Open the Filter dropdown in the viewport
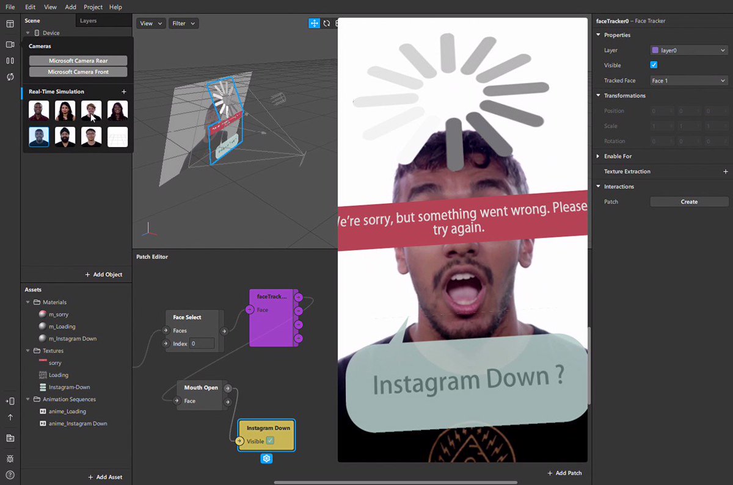Image resolution: width=733 pixels, height=485 pixels. [183, 23]
